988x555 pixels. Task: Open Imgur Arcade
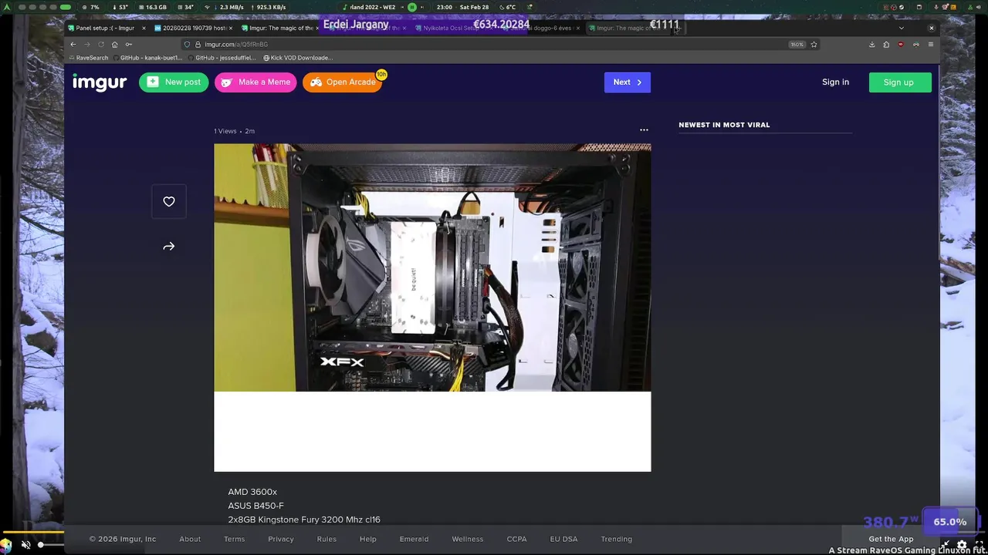tap(343, 82)
